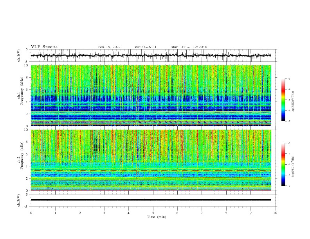This screenshot has width=310, height=239.
Task: Click the "-7" tick on ch.2 colorbar
Action: [288, 186]
